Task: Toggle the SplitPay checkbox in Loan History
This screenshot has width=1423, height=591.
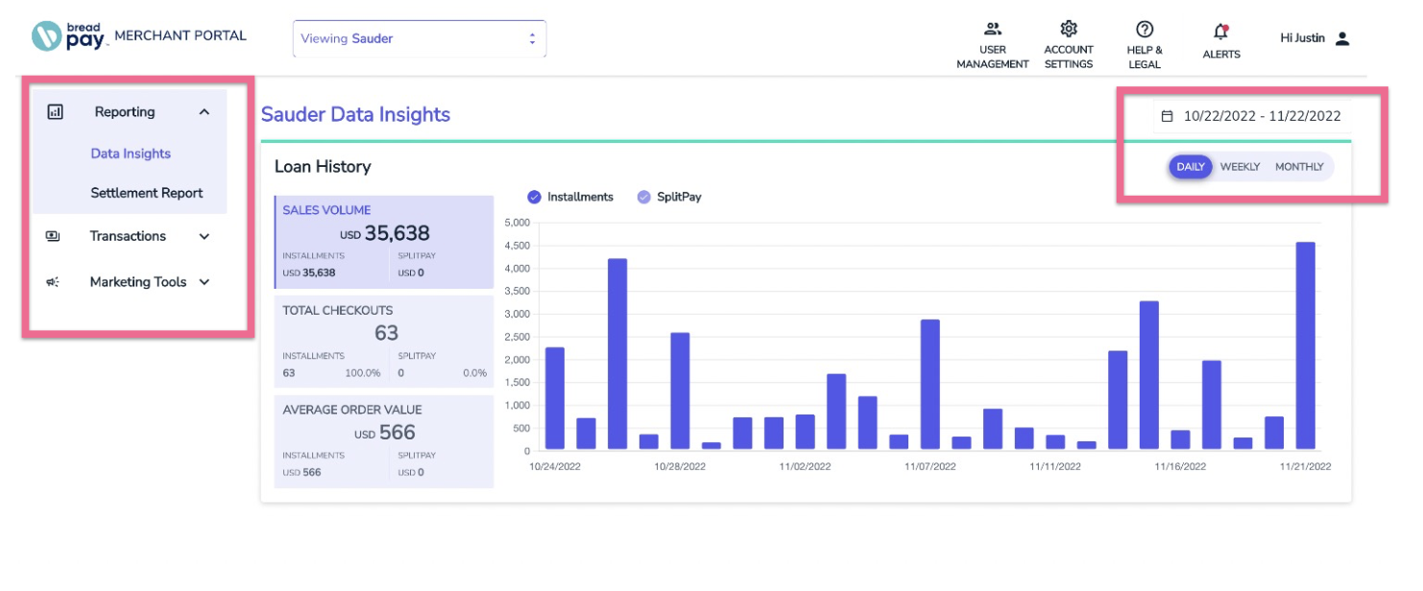Action: (x=643, y=197)
